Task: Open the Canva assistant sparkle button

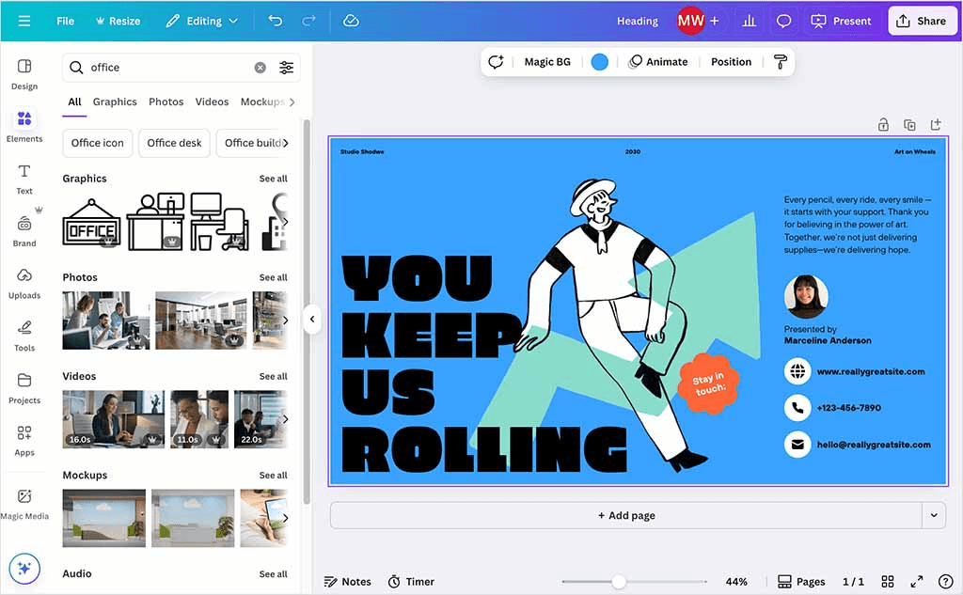Action: [x=24, y=569]
